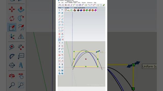Select the Rectangle tool in SketchUp's tool set
This screenshot has height=91, width=163.
(59, 22)
